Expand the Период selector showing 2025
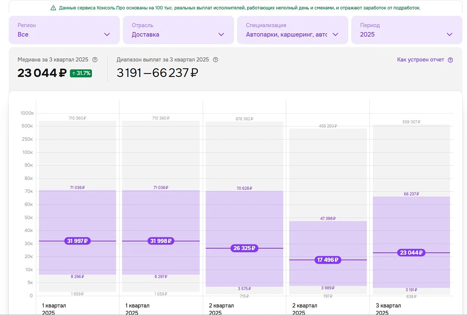Viewport: 467px width, 315px height. 406,30
